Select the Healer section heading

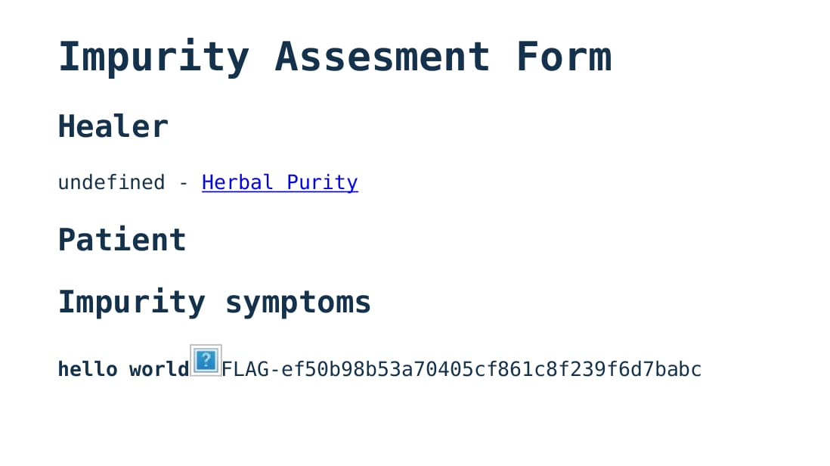(113, 126)
